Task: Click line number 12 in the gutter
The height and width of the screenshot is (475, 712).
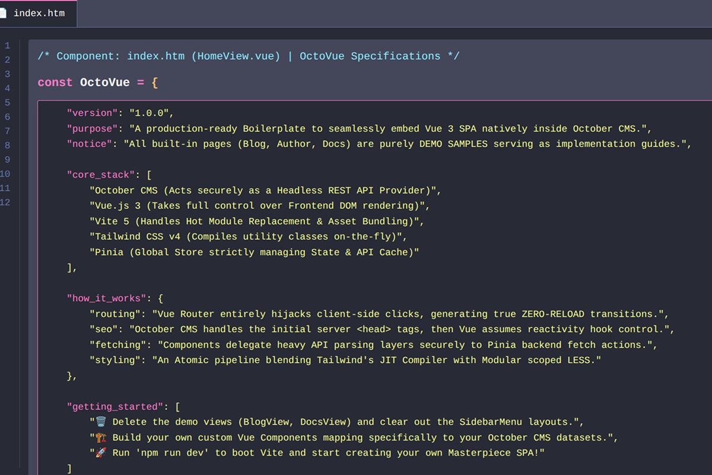Action: coord(5,202)
